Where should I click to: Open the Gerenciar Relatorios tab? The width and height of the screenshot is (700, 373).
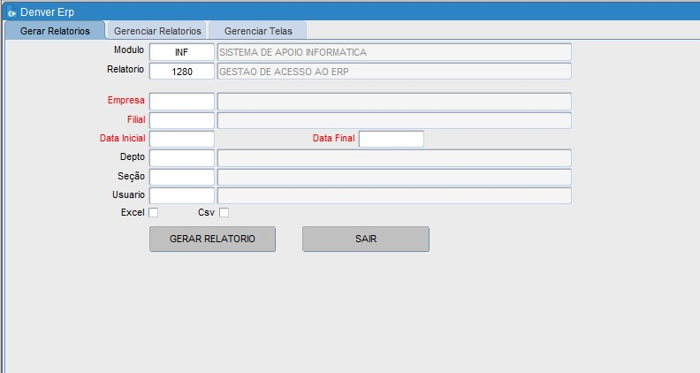click(x=157, y=31)
